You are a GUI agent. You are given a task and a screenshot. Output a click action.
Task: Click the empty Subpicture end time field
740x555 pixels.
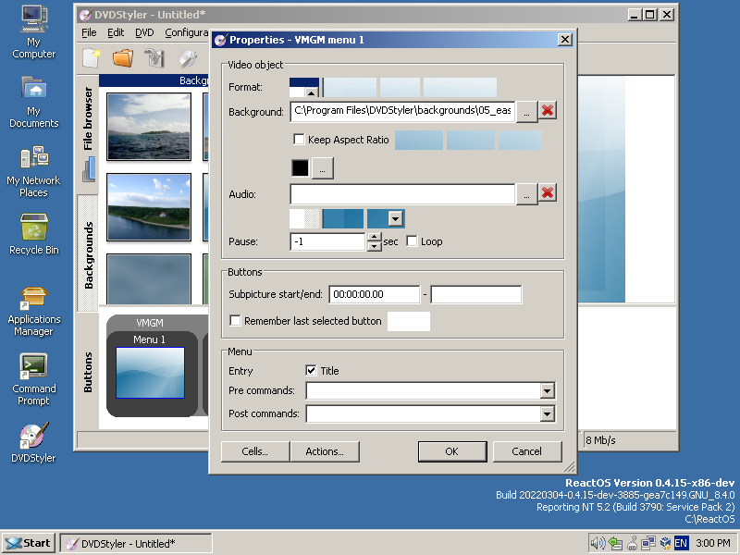(x=476, y=294)
